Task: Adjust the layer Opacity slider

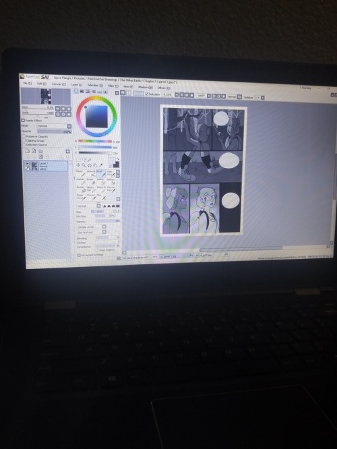Action: [55, 131]
